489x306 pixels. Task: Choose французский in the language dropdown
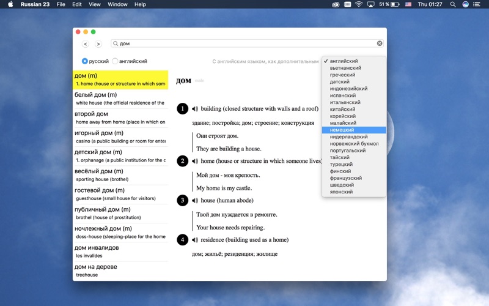click(x=354, y=178)
